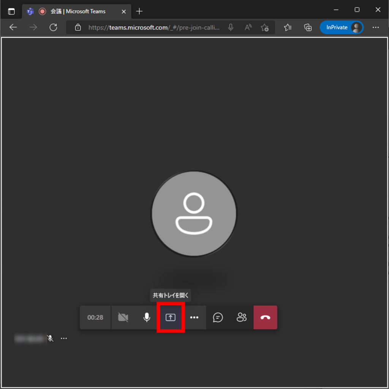The height and width of the screenshot is (389, 389).
Task: Open Read Aloud from address bar
Action: (248, 27)
